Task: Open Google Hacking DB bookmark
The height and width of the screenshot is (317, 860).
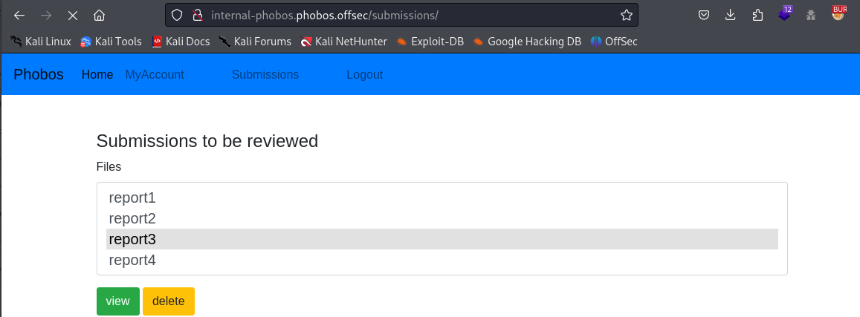Action: pyautogui.click(x=526, y=42)
